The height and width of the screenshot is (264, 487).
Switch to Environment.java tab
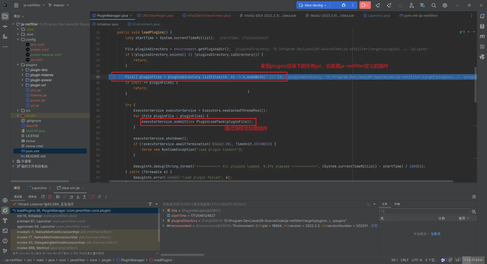coord(144,24)
